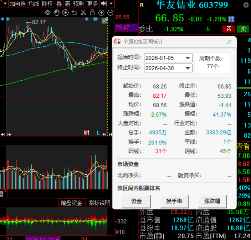Click the 叠 overlay toolbar item
Screen dimensions: 251x240
pyautogui.click(x=59, y=4)
